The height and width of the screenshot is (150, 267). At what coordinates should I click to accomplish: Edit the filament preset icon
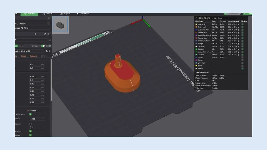50,40
